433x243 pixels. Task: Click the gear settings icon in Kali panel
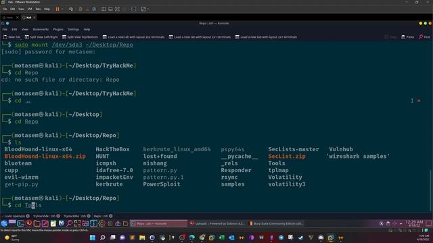pos(102,223)
